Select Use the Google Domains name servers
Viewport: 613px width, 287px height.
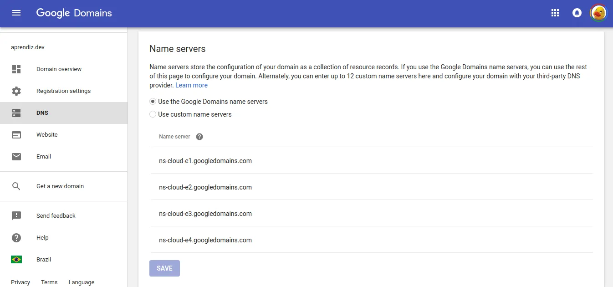[153, 101]
